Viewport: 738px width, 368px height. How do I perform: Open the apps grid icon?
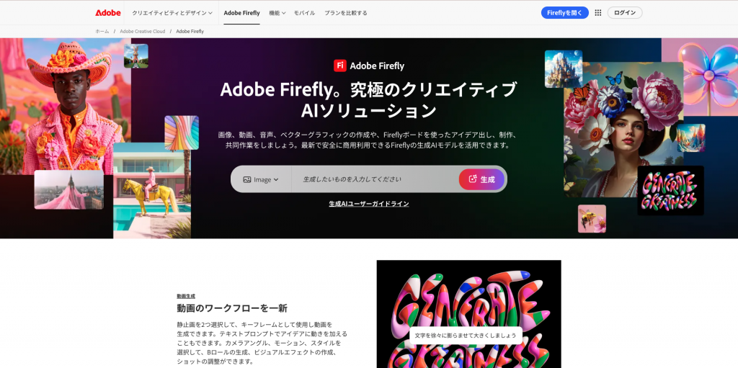pos(597,13)
